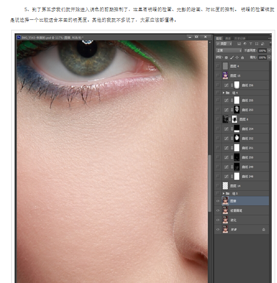Select the 曲线 250 layer name
This screenshot has height=283, width=277.
[247, 157]
